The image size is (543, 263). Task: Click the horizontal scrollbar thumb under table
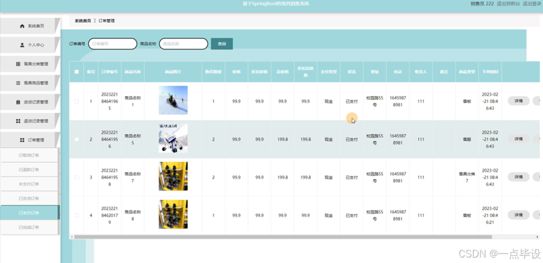[x=283, y=237]
